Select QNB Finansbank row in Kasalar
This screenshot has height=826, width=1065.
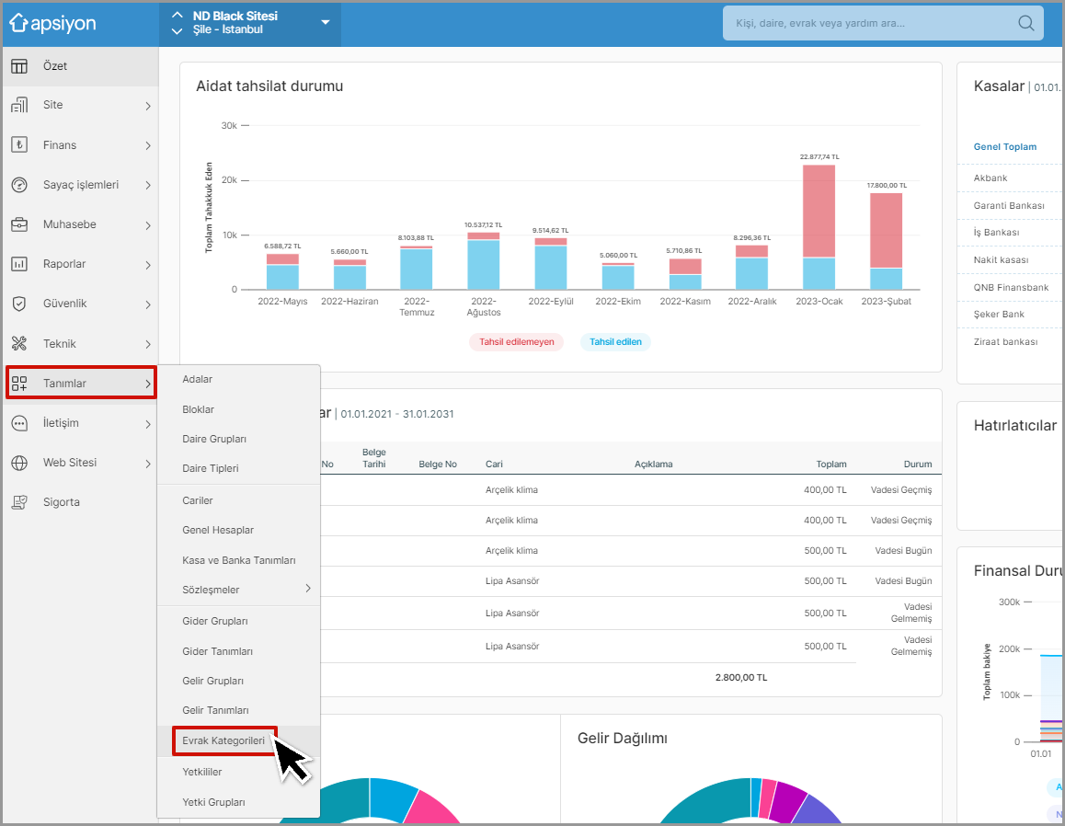point(1011,287)
